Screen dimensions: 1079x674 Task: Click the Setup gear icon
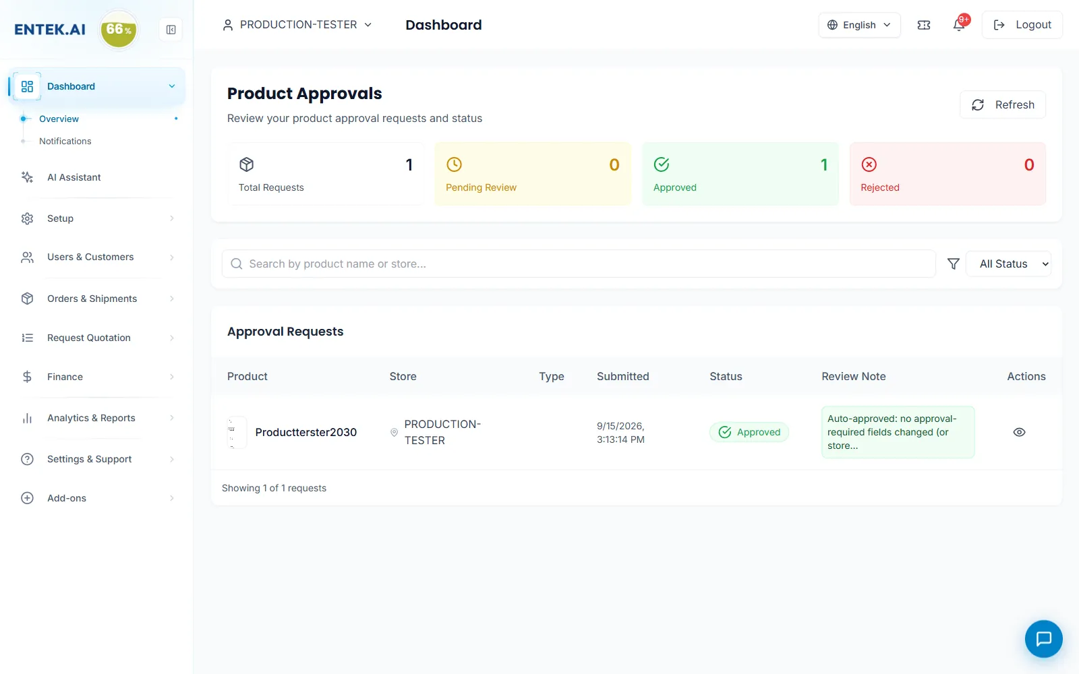coord(27,218)
